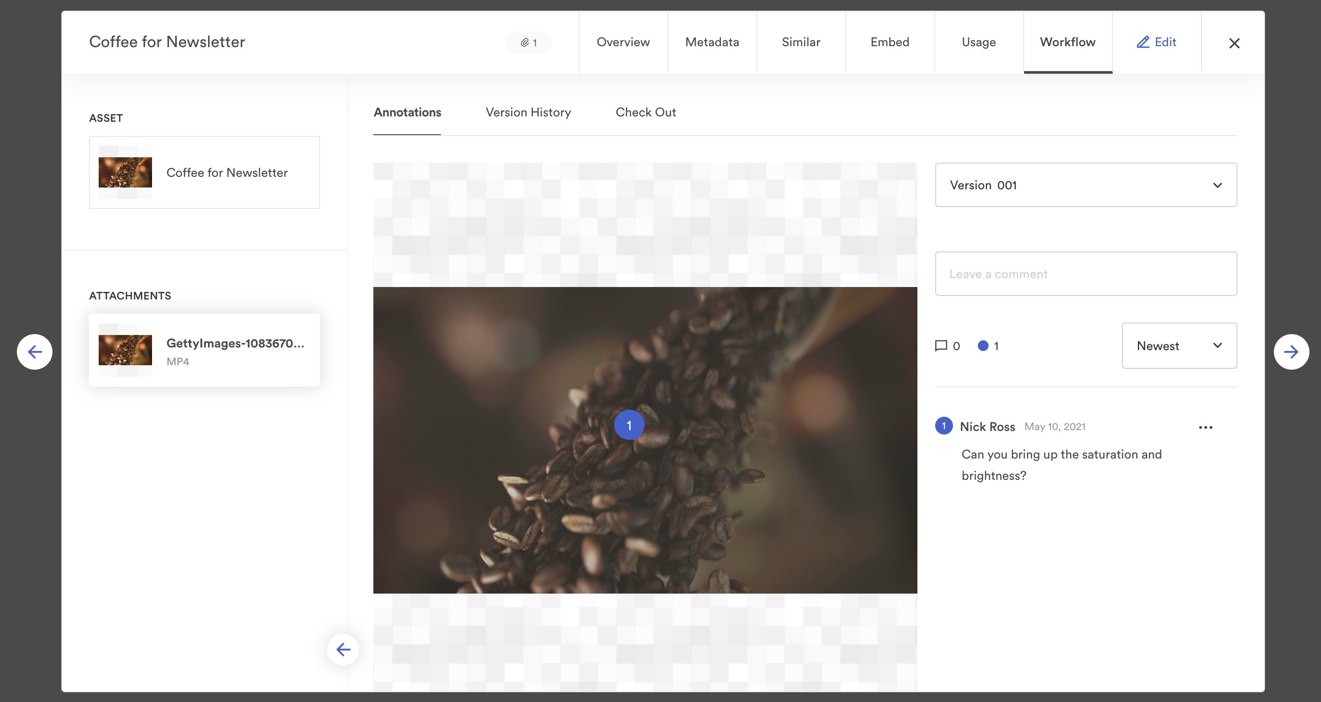Click the annotations count blue dot
Viewport: 1321px width, 702px height.
983,346
